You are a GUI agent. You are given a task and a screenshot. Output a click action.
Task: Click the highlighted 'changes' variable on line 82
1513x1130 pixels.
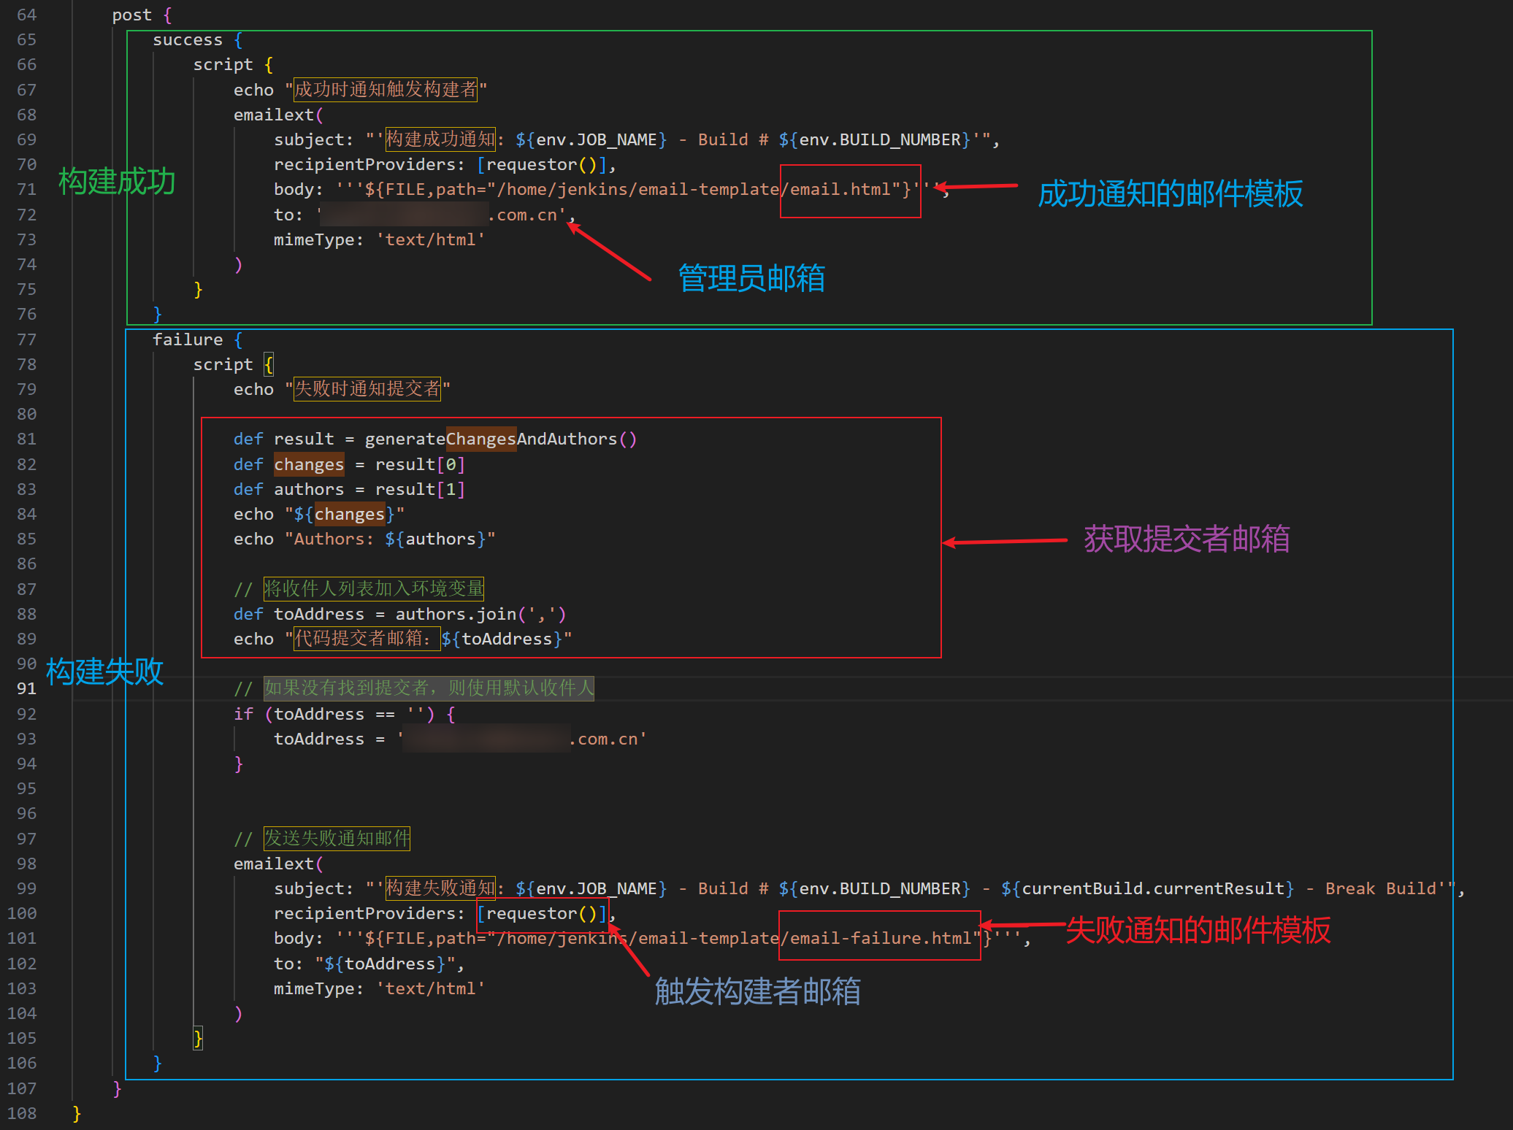[308, 464]
